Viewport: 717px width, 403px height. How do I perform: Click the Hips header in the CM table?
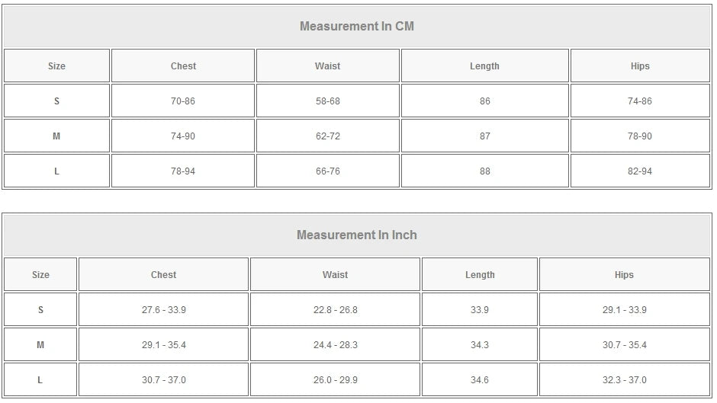640,66
